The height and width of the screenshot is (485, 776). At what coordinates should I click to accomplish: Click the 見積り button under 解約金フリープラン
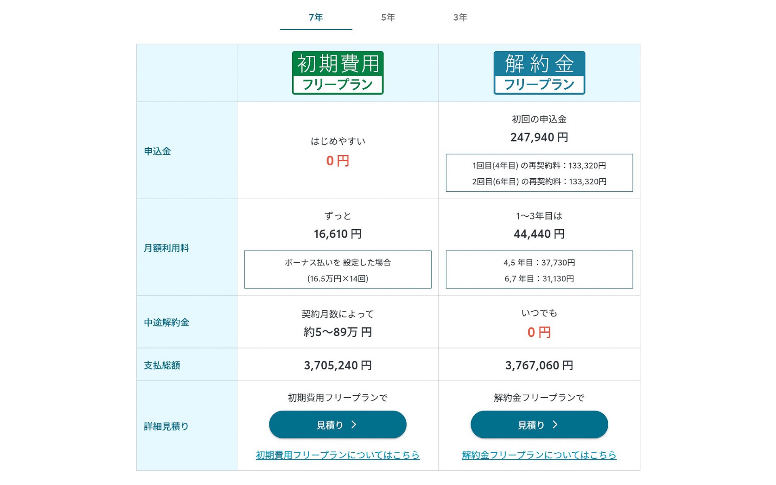539,424
